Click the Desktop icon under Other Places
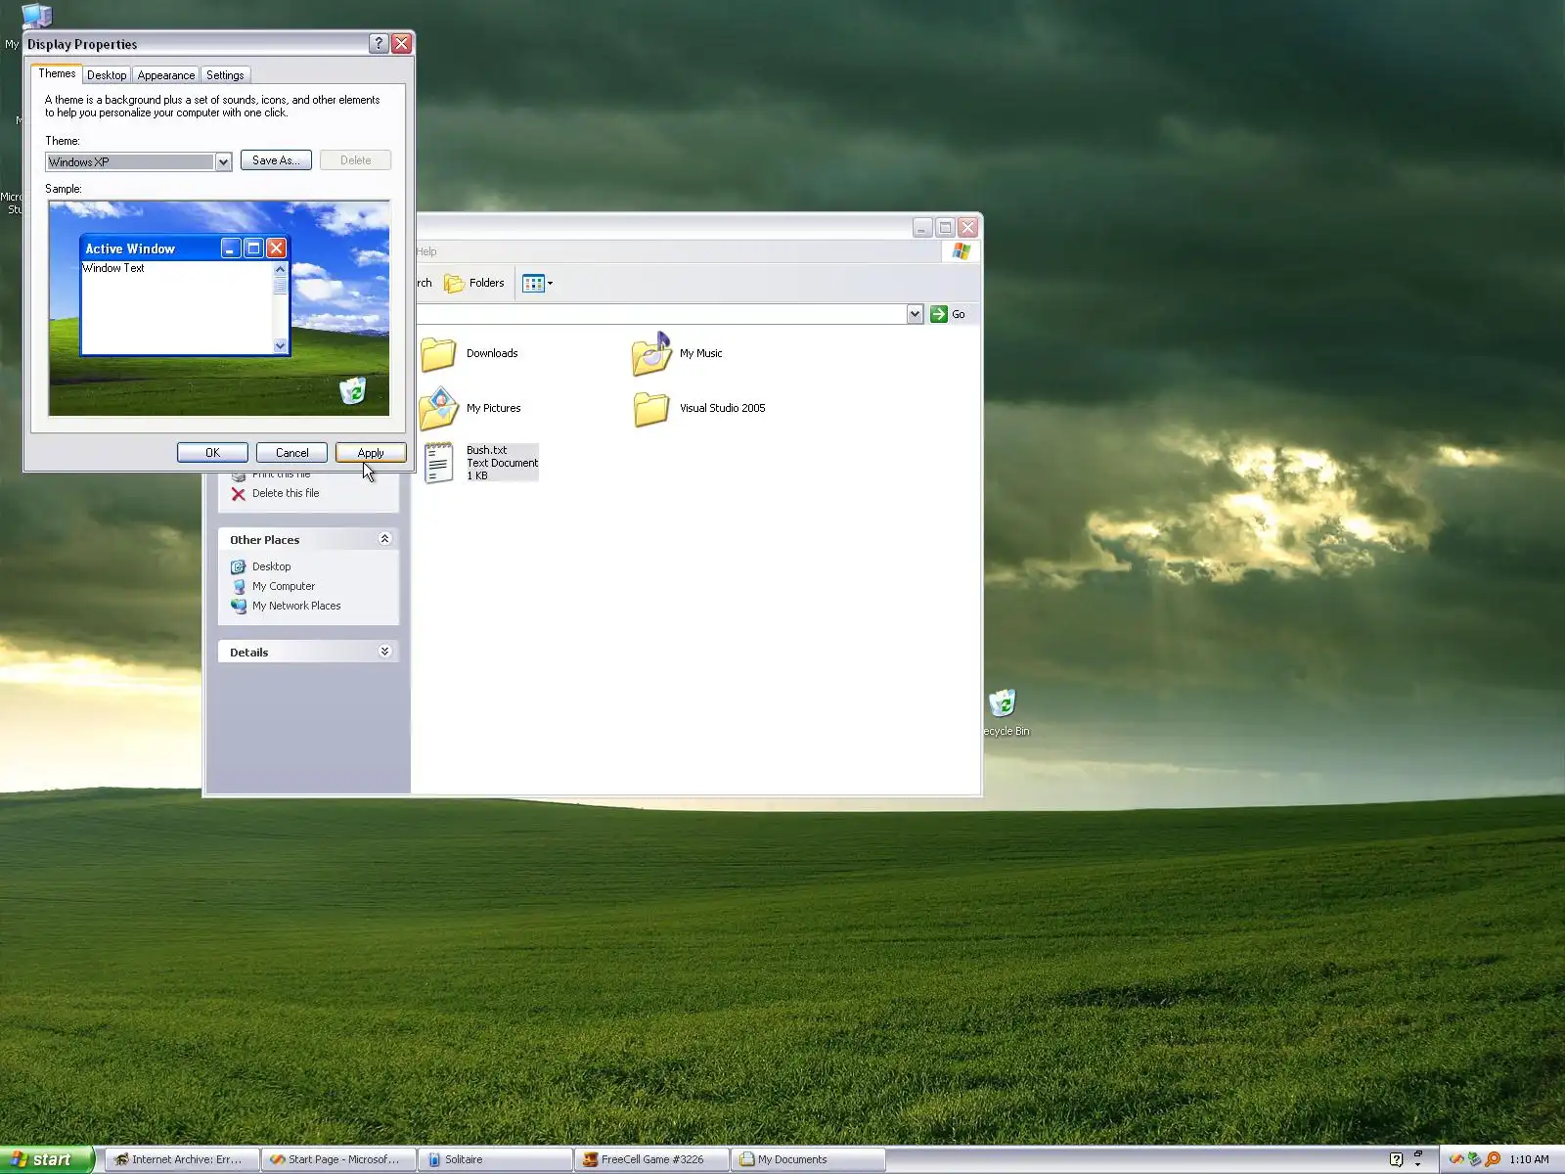Viewport: 1565px width, 1174px height. coord(238,566)
